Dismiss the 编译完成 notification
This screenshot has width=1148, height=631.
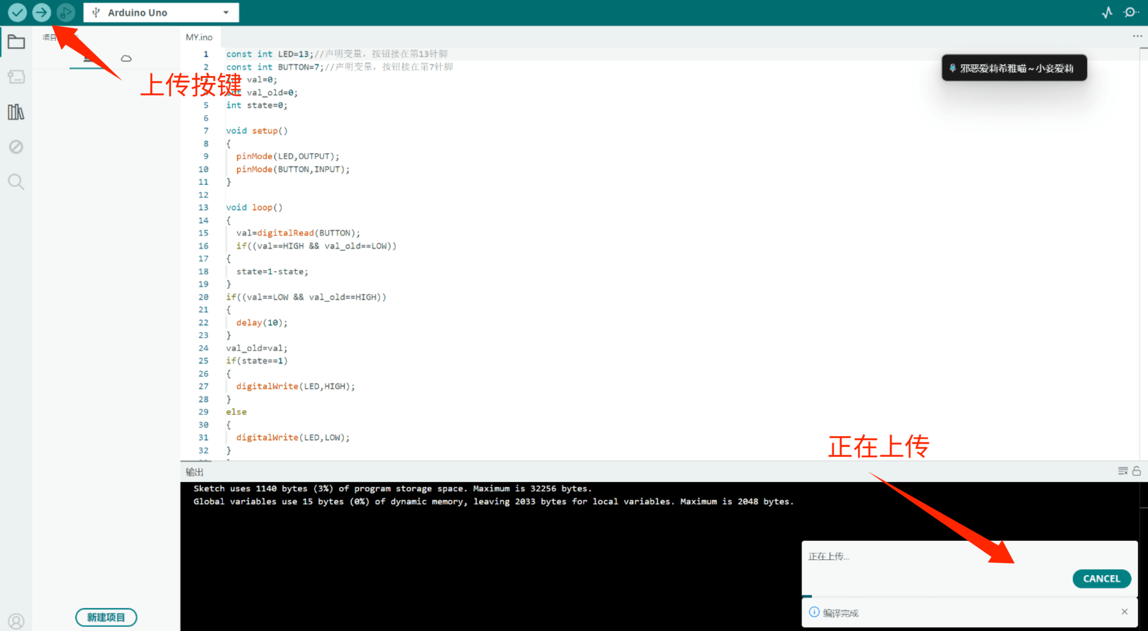[1124, 612]
